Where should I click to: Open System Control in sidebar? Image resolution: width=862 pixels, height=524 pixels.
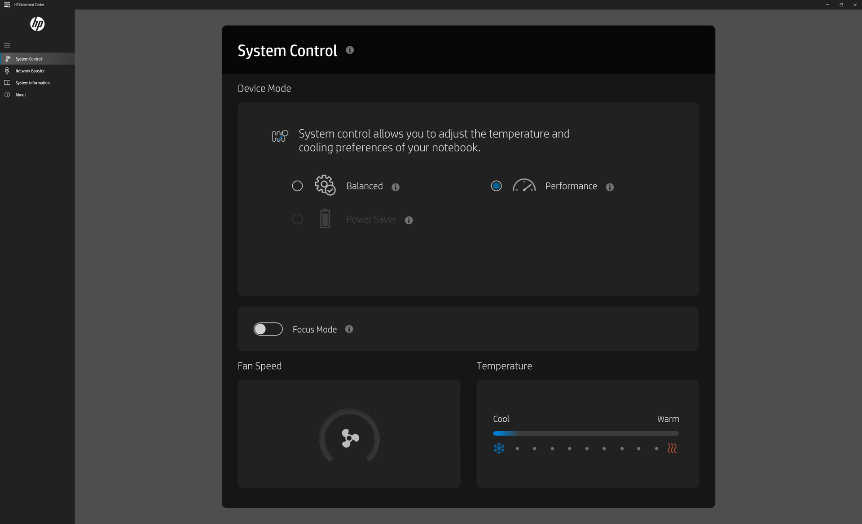pyautogui.click(x=37, y=59)
